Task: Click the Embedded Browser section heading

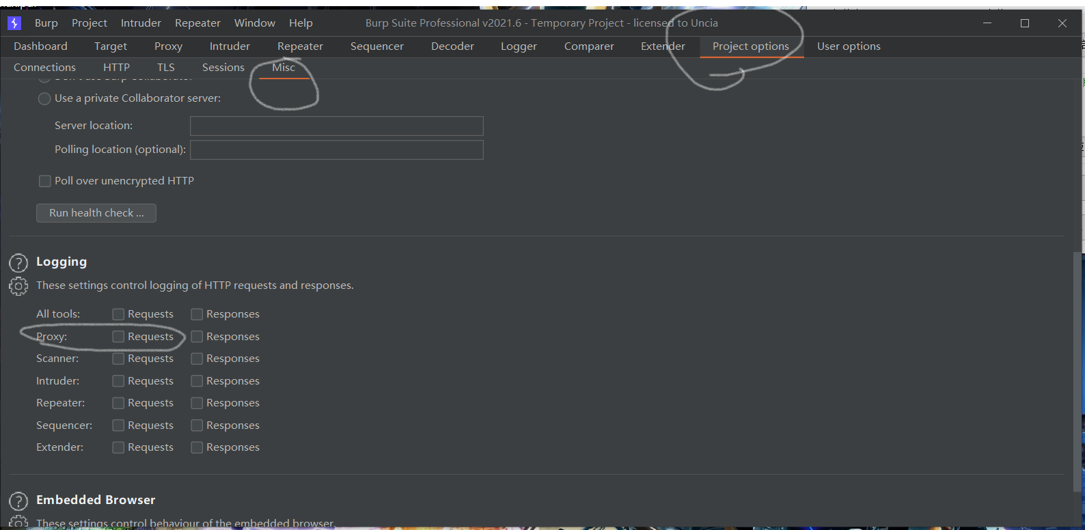Action: point(96,500)
